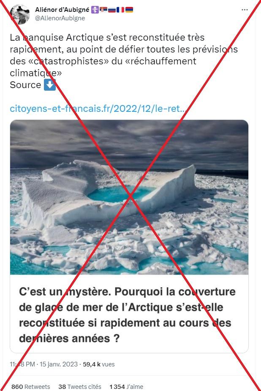Viewport: 261px width, 391px height.
Task: Show the 38 Tweets cités list
Action: 80,387
